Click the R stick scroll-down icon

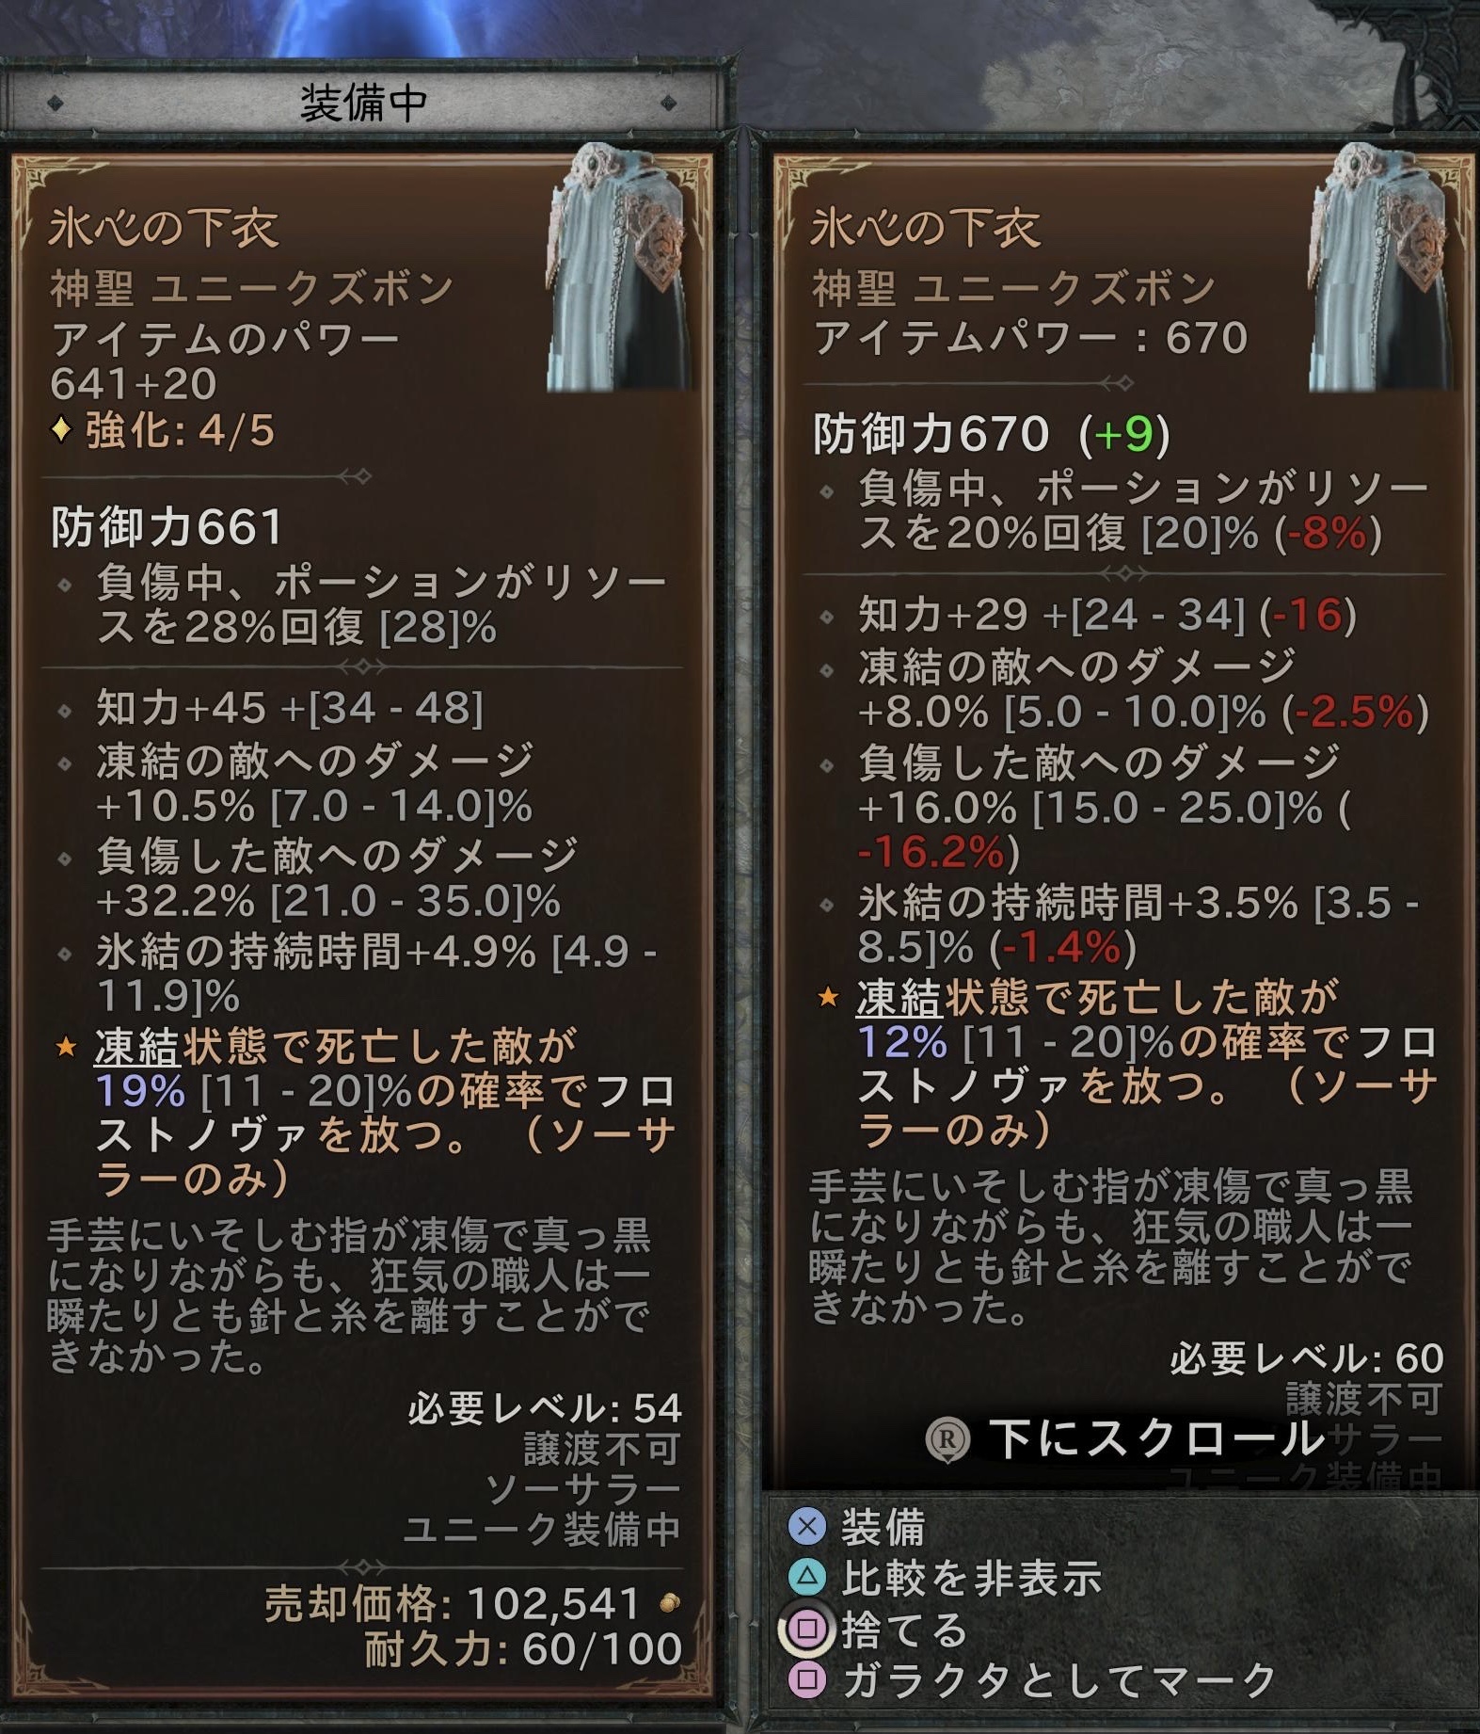tap(947, 1439)
